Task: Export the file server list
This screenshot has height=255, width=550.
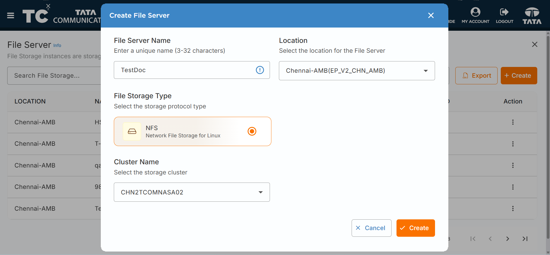Action: point(476,76)
